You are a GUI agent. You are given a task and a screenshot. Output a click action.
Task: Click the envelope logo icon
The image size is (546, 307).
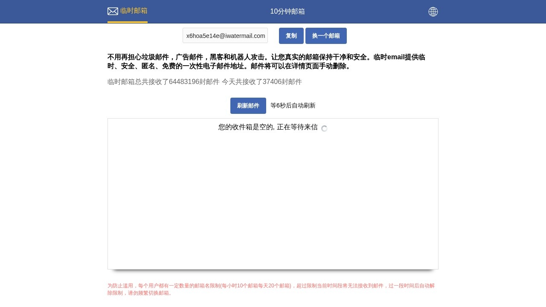[x=113, y=11]
